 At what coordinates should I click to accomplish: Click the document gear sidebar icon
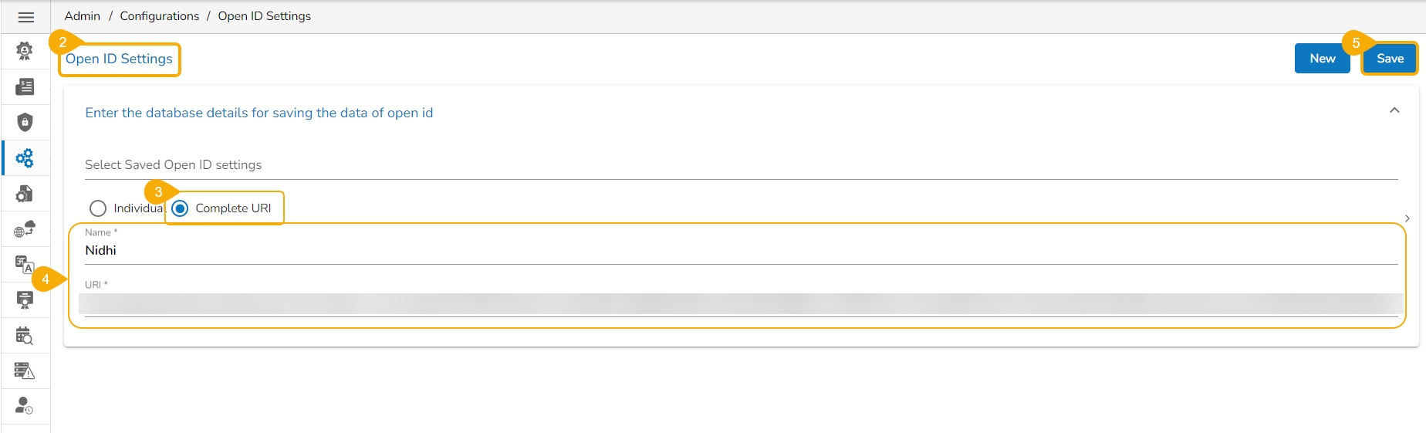click(25, 193)
